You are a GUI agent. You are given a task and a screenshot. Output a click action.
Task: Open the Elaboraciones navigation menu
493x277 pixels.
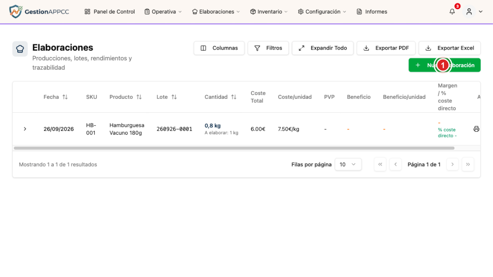point(216,12)
